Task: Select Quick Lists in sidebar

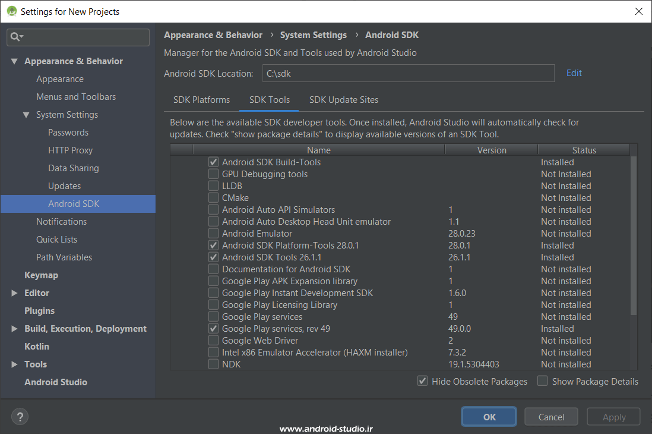Action: point(56,240)
